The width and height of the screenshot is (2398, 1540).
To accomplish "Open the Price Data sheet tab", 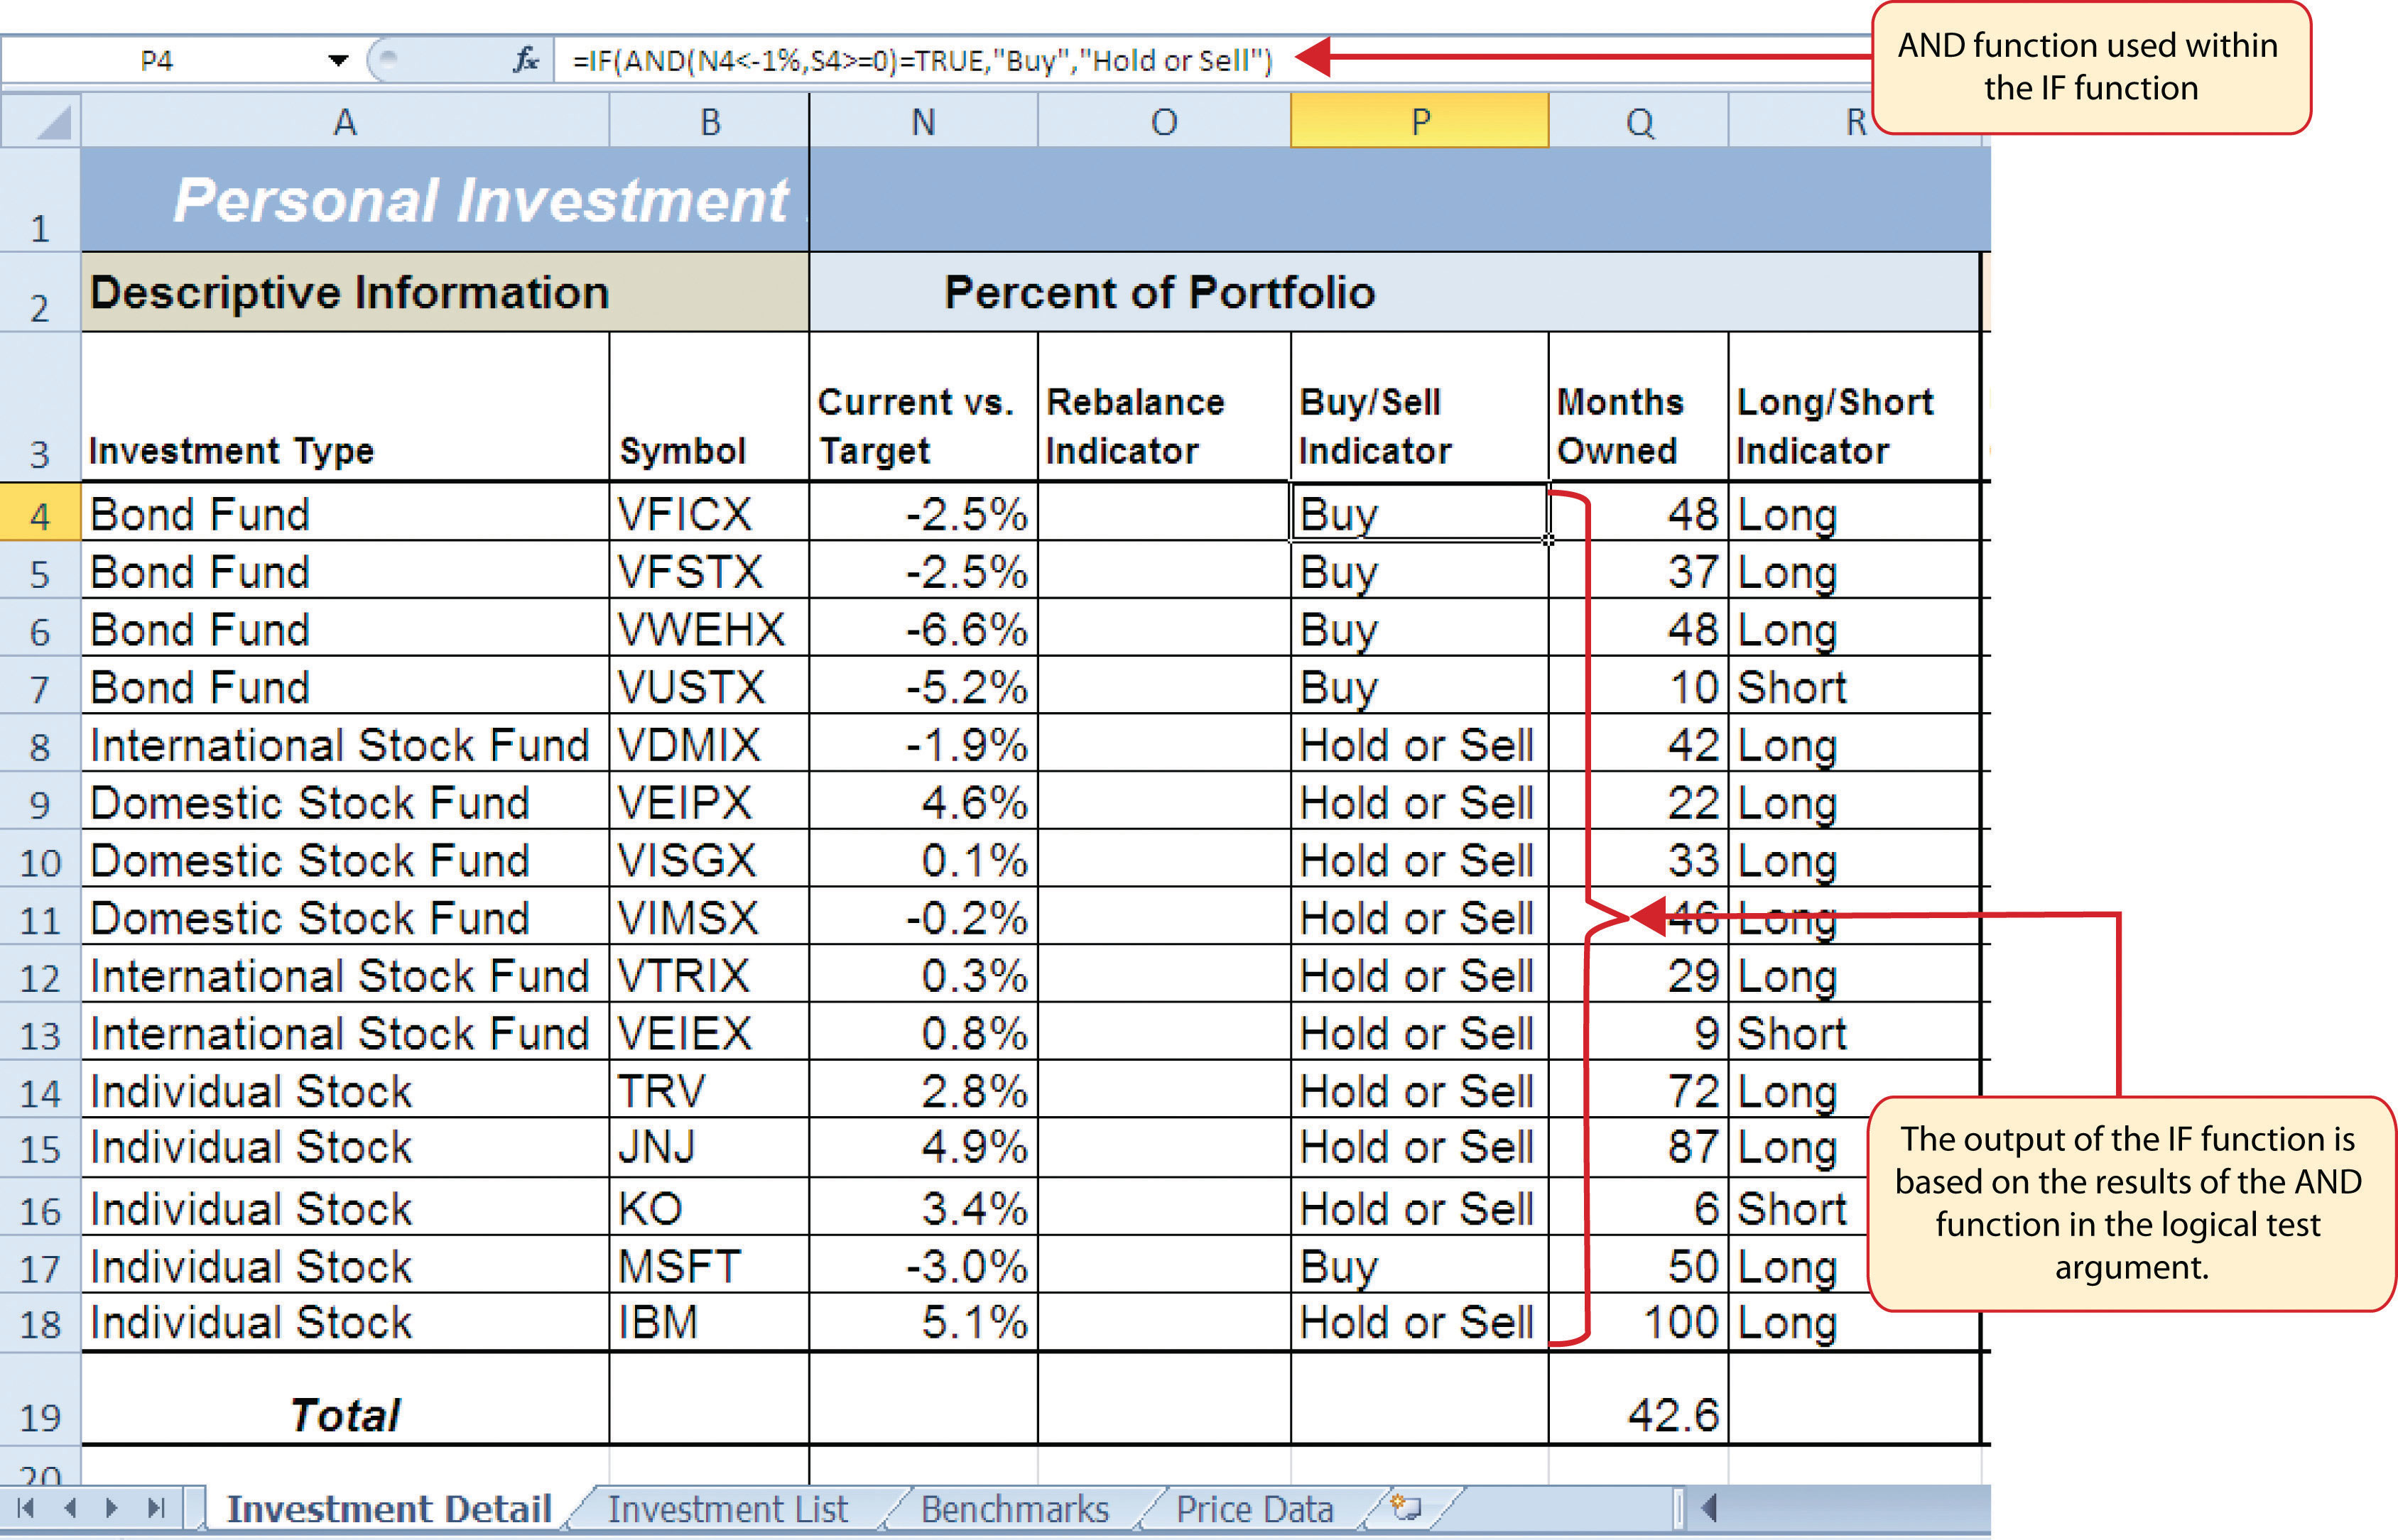I will (1254, 1509).
